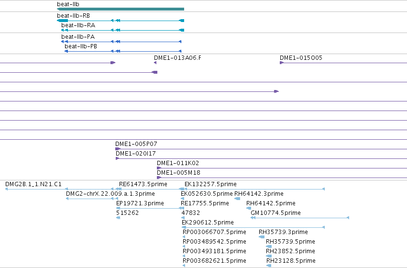Select the RP003682621.5prime arrow
This screenshot has height=268, width=407.
184,266
